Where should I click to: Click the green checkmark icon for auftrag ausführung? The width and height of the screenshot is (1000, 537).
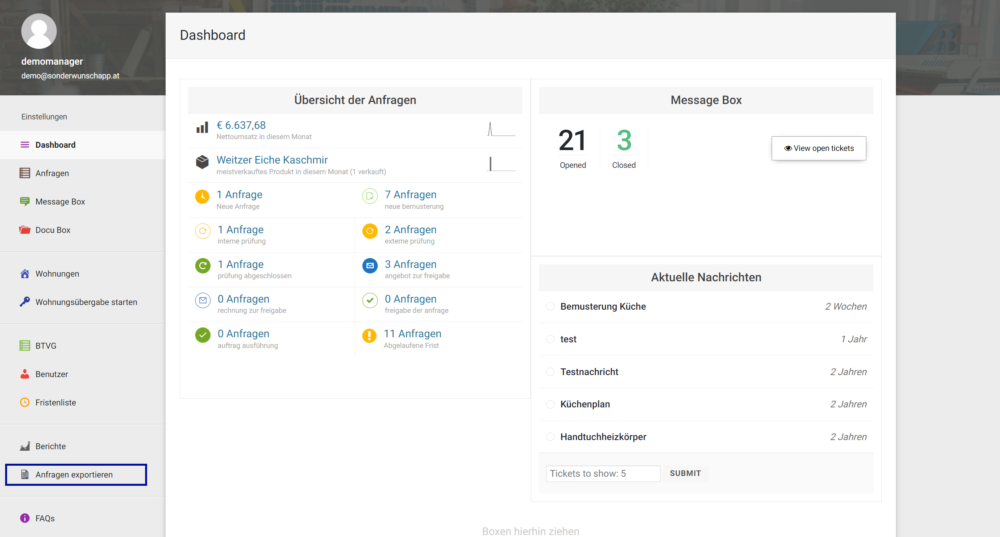tap(203, 335)
